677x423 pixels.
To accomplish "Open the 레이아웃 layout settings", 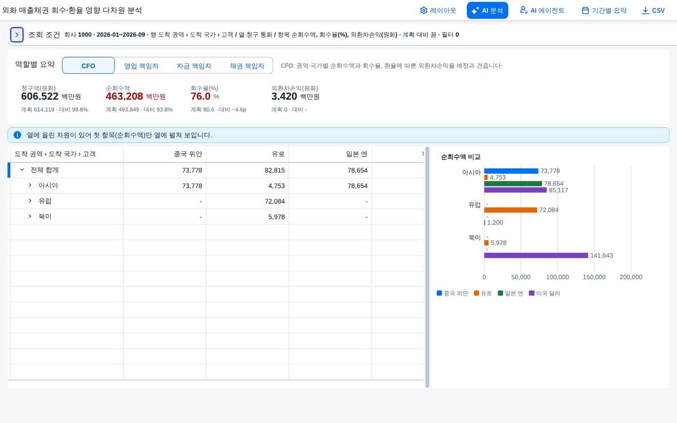I will [438, 10].
